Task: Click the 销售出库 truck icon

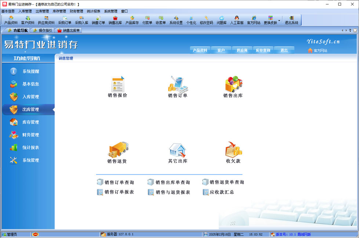Action: (233, 85)
